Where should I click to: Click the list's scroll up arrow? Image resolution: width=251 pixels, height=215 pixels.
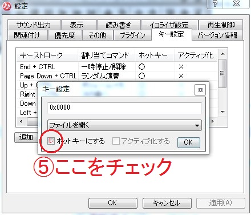coord(222,54)
